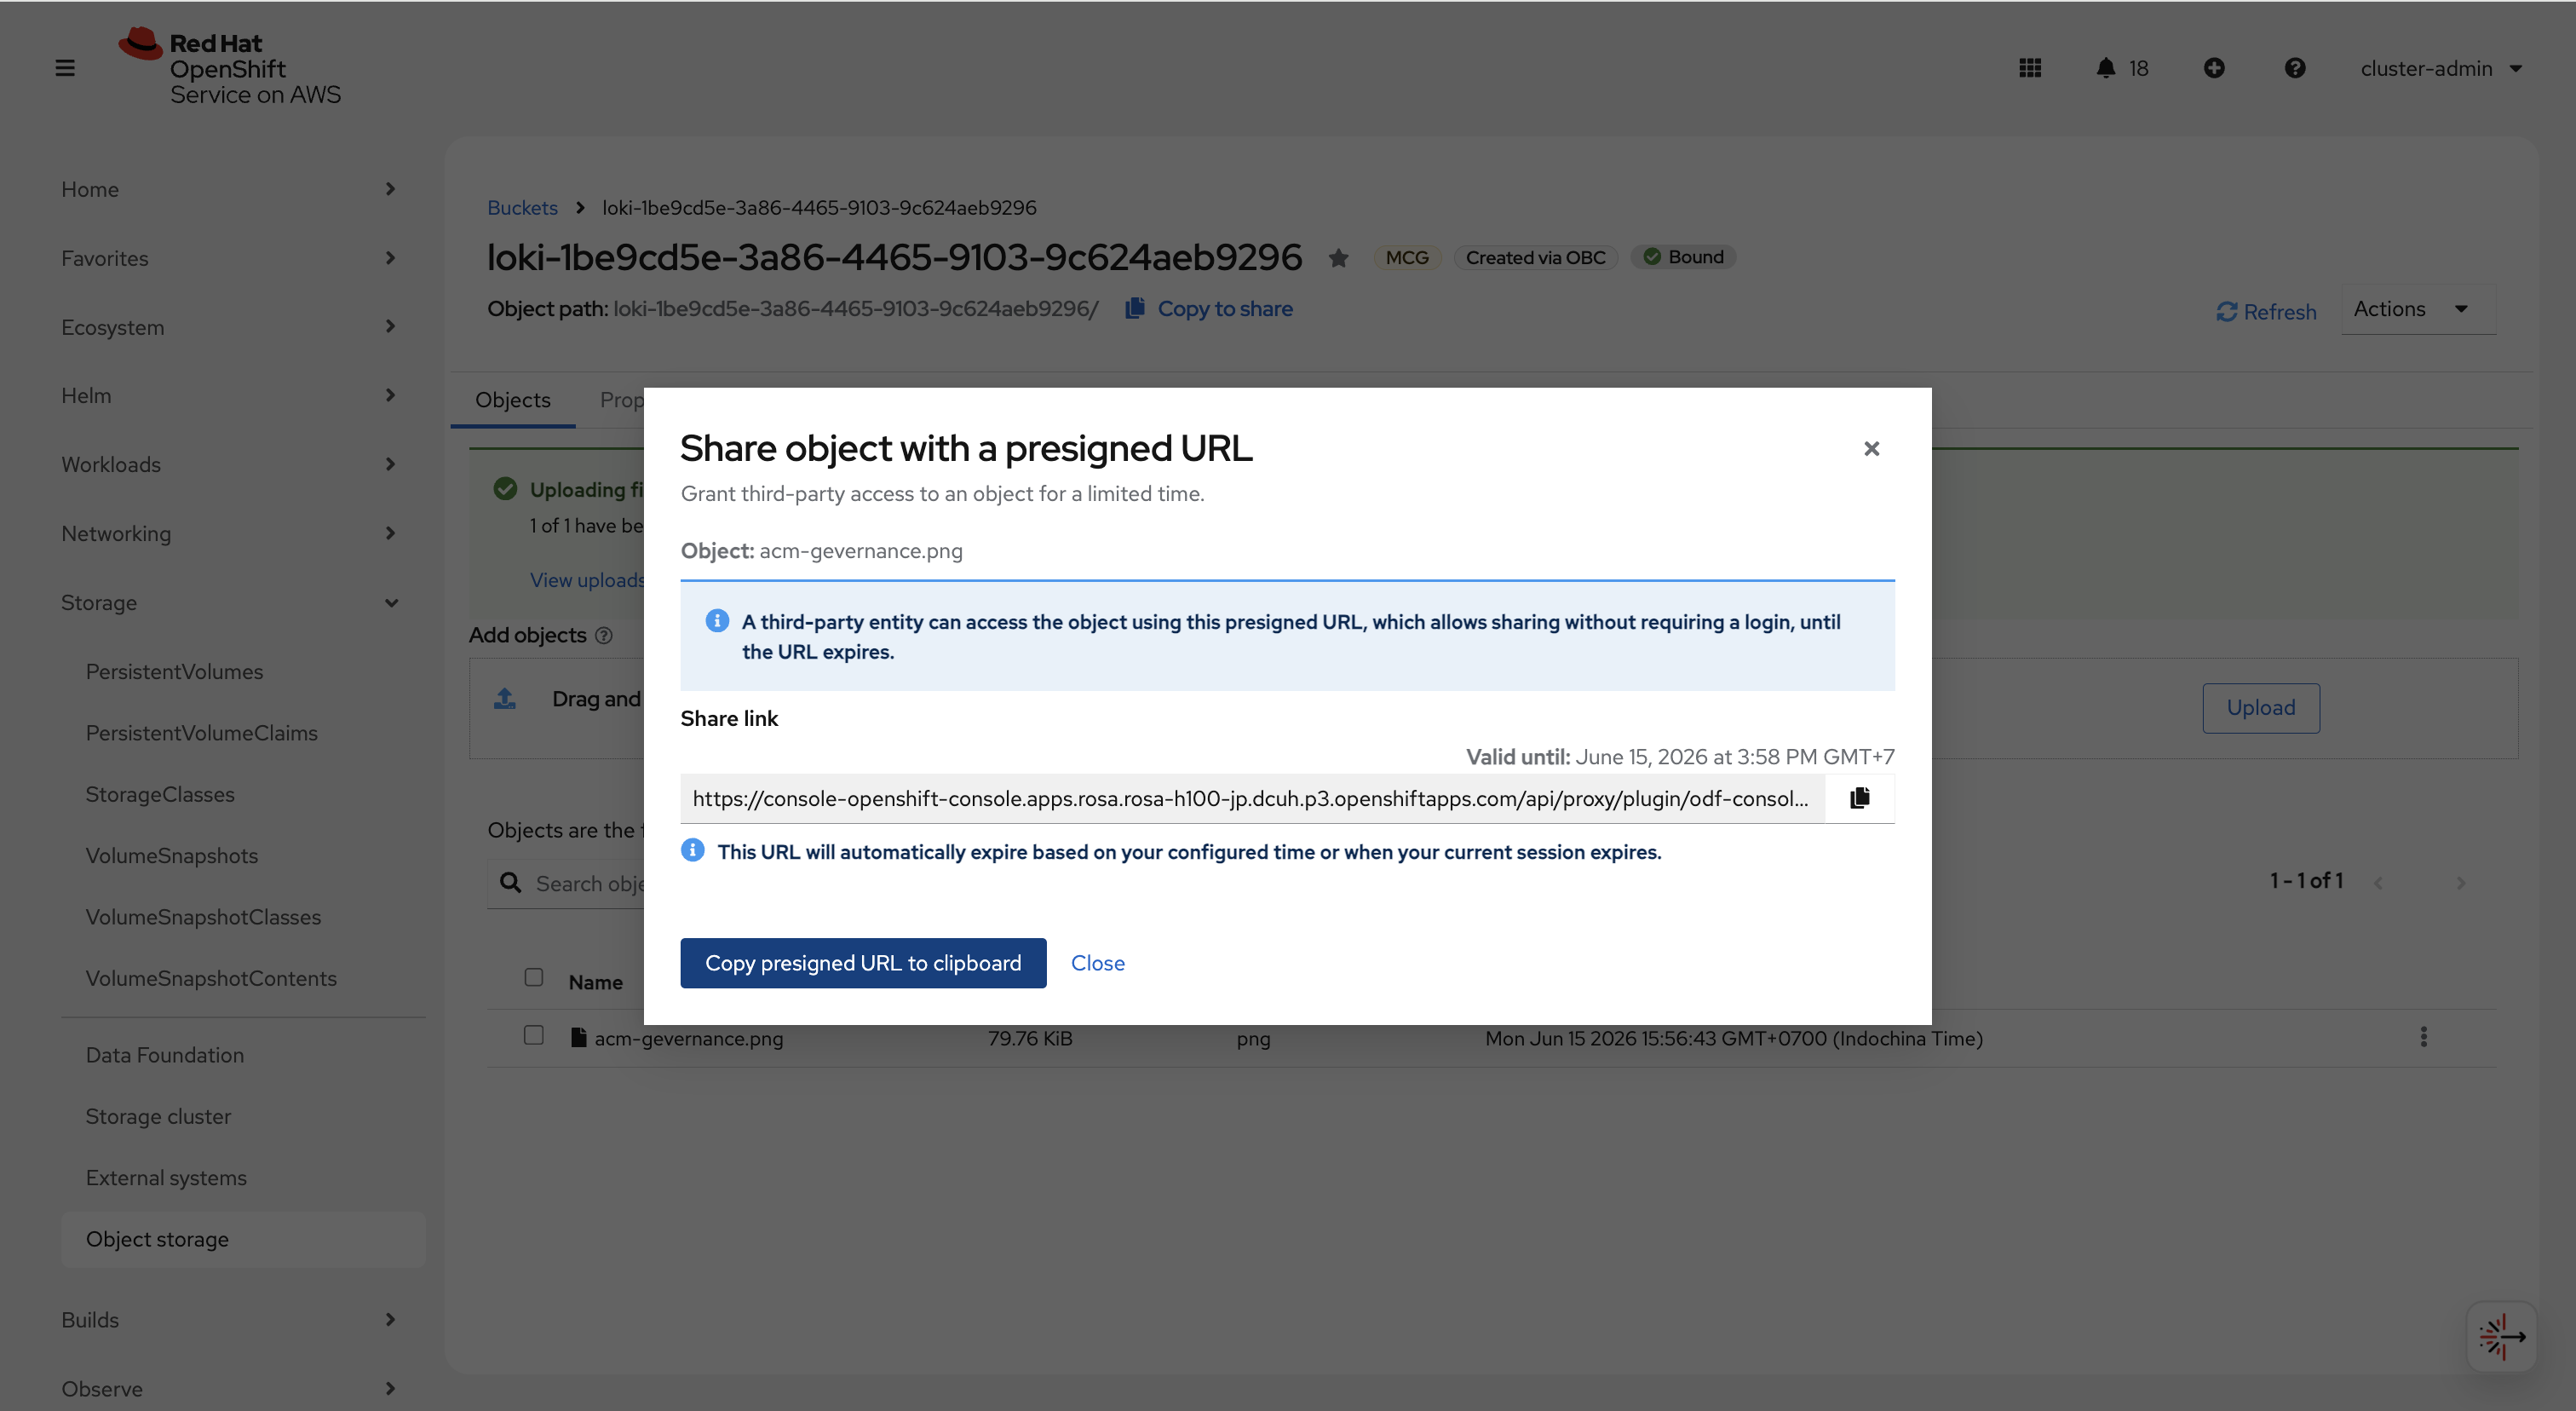Open the help question mark icon
Viewport: 2576px width, 1411px height.
[2295, 68]
